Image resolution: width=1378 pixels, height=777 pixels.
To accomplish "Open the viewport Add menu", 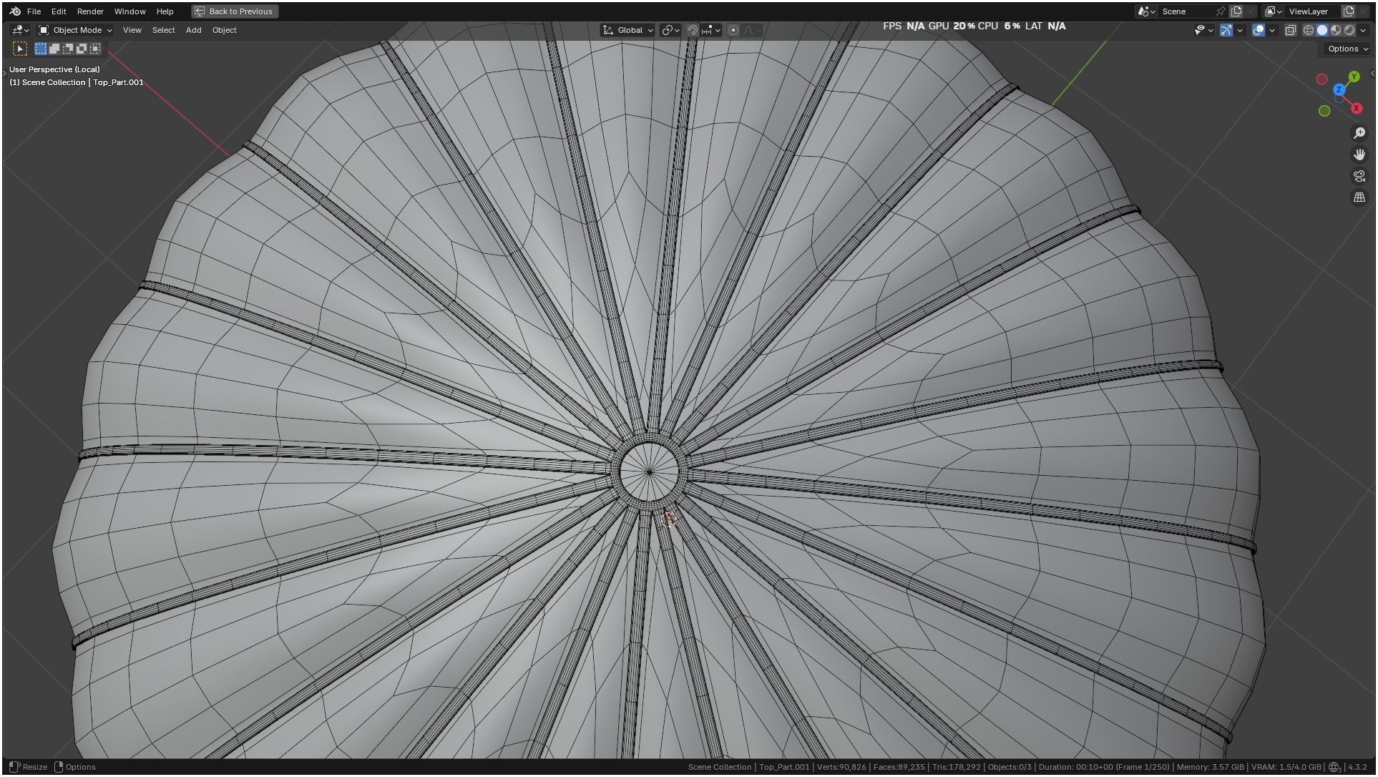I will 193,30.
